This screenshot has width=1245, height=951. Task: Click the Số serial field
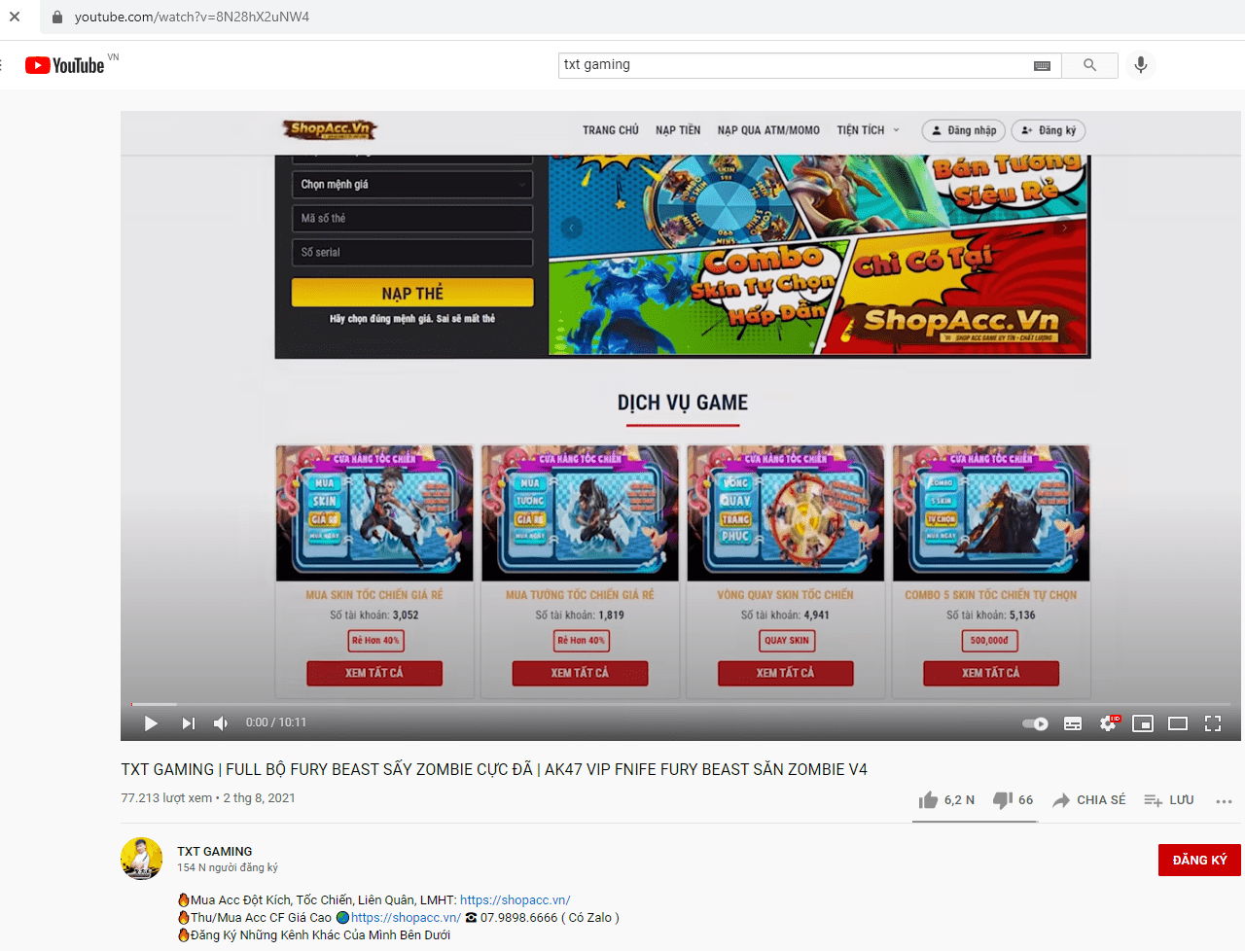412,252
